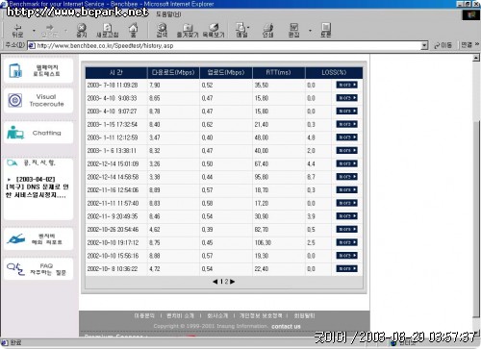Screen dimensions: 481x349
Task: Click the page icon in the address bar
Action: tap(32, 45)
